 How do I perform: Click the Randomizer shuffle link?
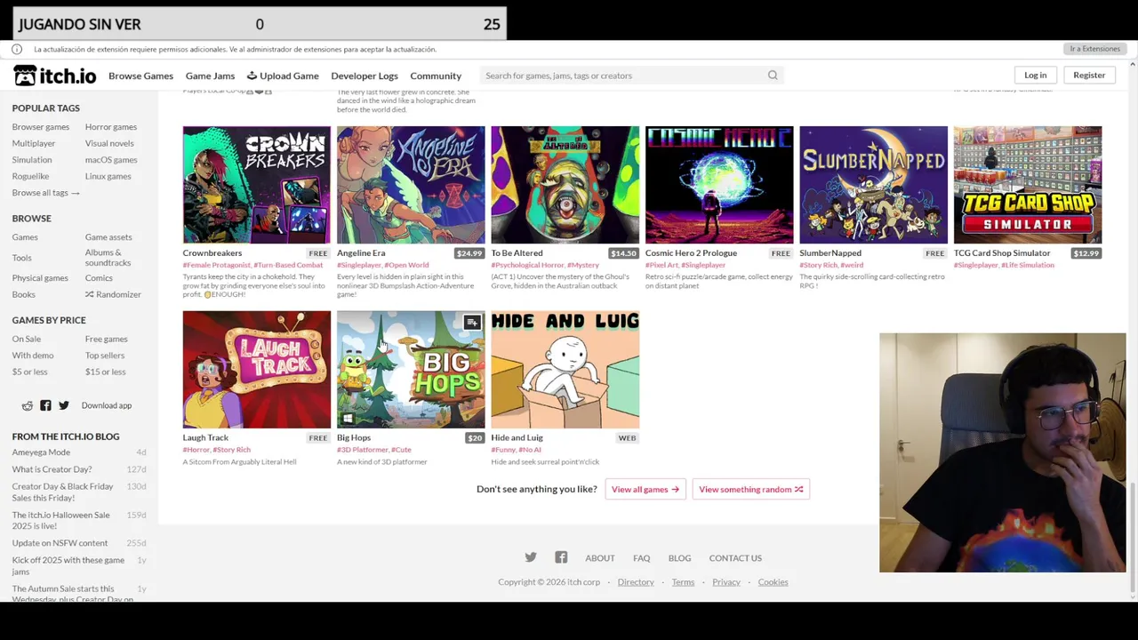(113, 294)
